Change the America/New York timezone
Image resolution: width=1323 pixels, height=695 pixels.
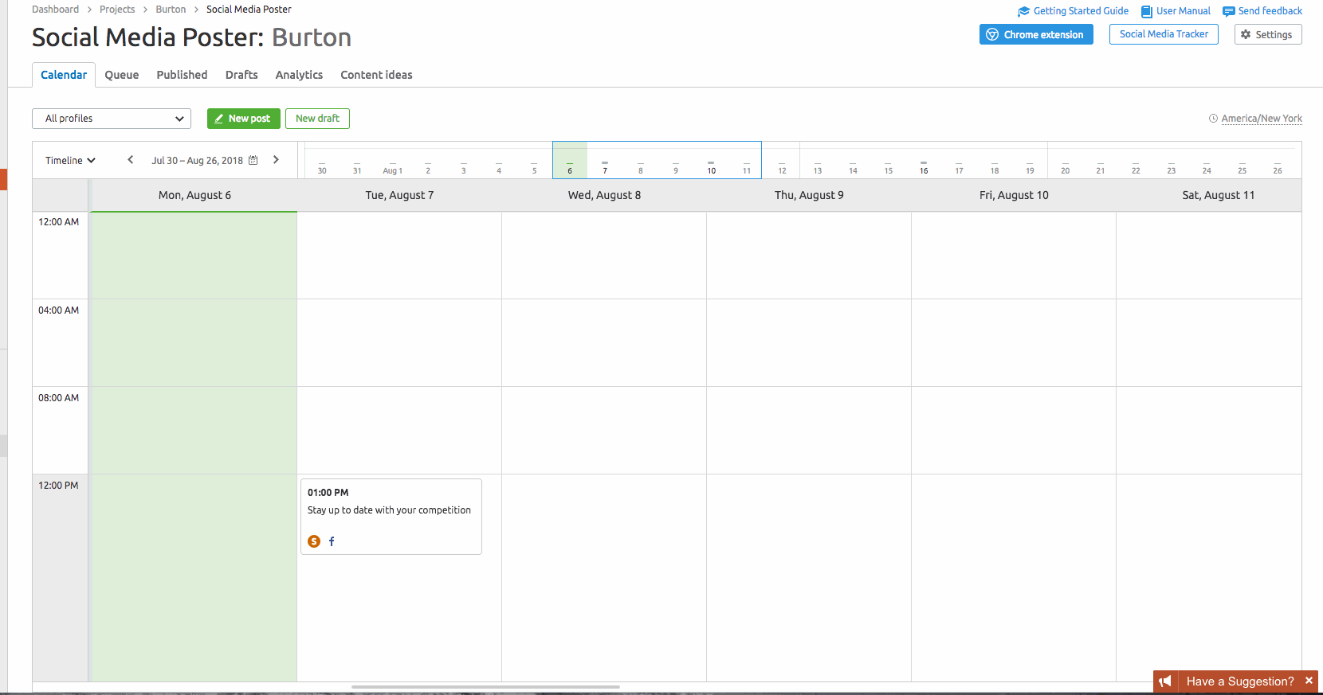coord(1261,119)
